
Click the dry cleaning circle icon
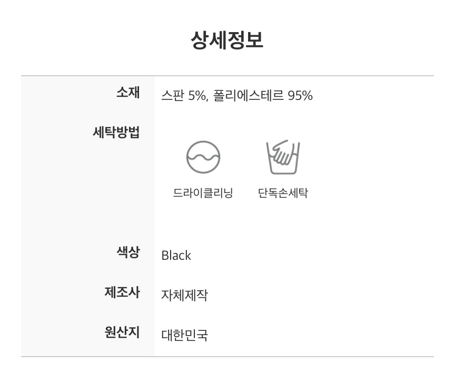point(203,157)
